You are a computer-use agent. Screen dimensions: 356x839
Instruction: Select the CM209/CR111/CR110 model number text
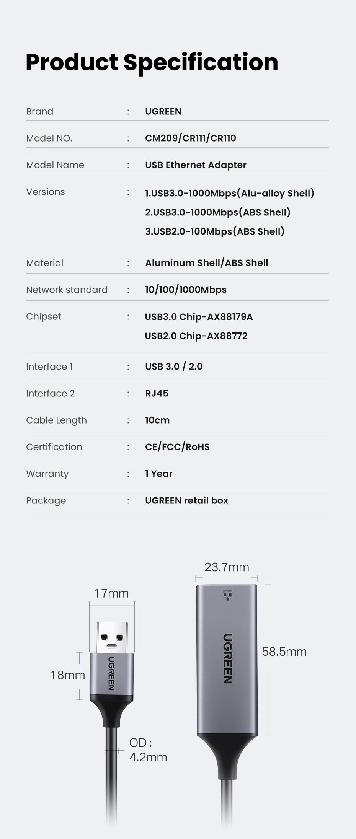point(190,138)
